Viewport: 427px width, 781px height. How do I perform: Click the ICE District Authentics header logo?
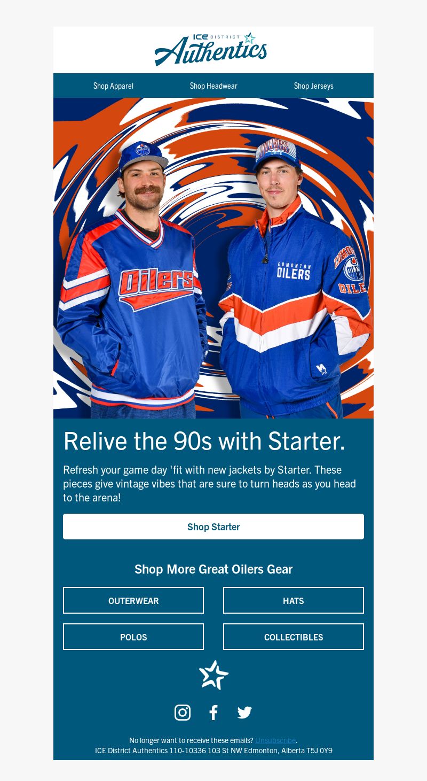[211, 49]
